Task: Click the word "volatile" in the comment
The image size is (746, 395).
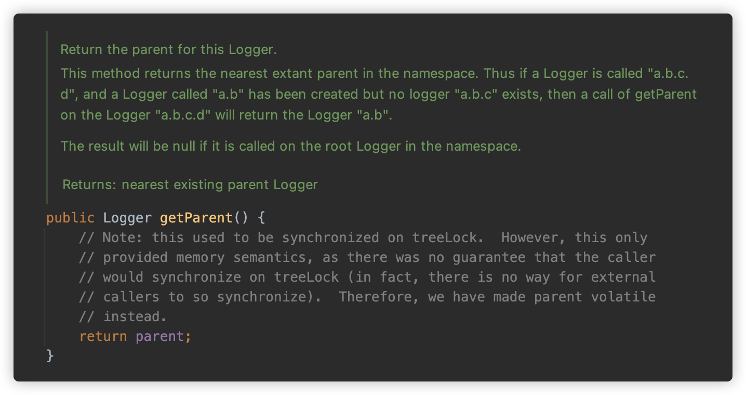Action: (623, 297)
